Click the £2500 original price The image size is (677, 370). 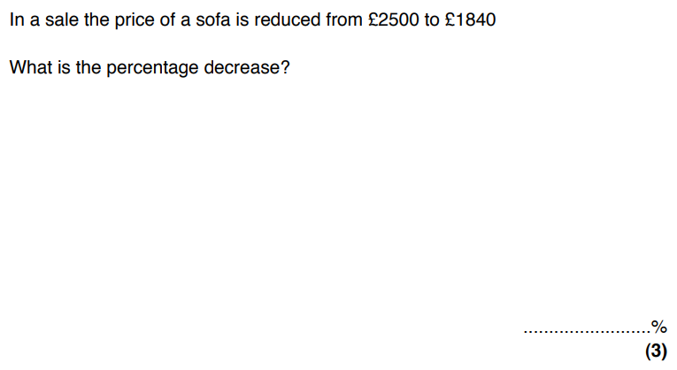(x=391, y=19)
